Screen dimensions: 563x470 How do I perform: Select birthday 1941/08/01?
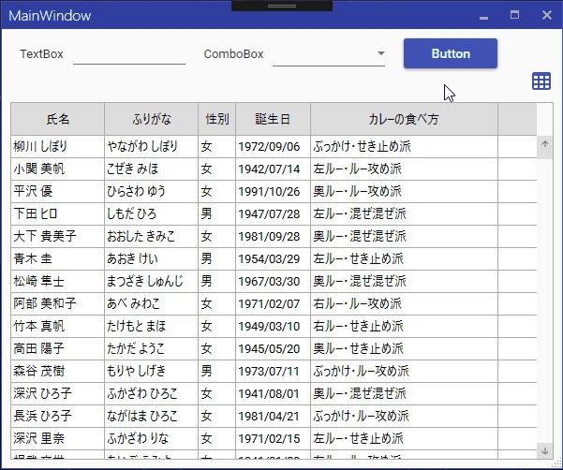[273, 393]
